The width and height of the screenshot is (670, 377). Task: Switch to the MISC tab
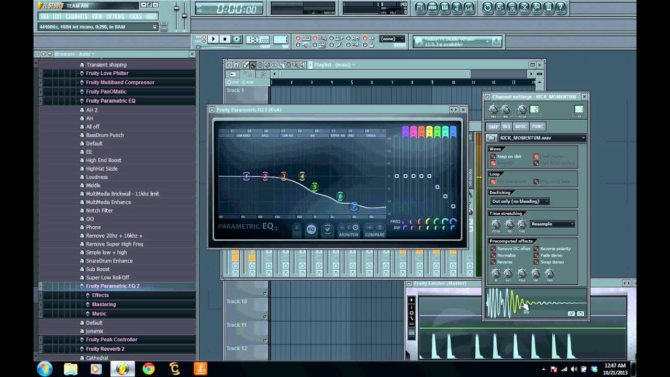click(x=521, y=127)
